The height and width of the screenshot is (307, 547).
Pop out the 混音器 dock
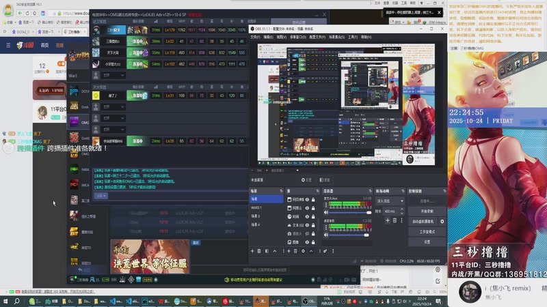coord(370,191)
